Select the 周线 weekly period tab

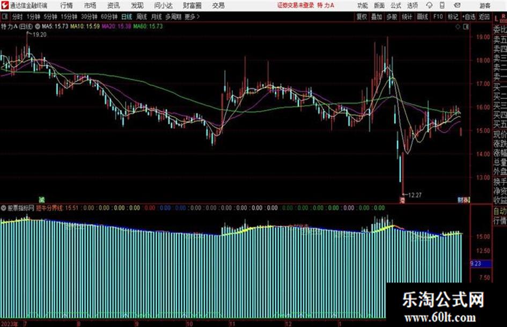(142, 17)
